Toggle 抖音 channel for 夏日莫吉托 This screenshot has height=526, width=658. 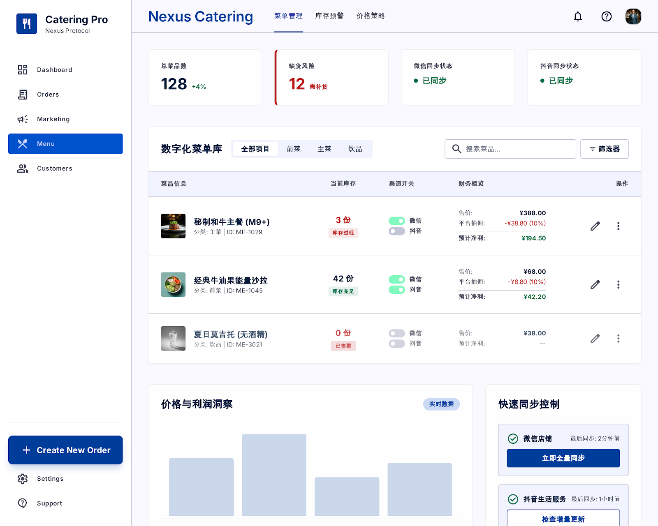tap(397, 344)
